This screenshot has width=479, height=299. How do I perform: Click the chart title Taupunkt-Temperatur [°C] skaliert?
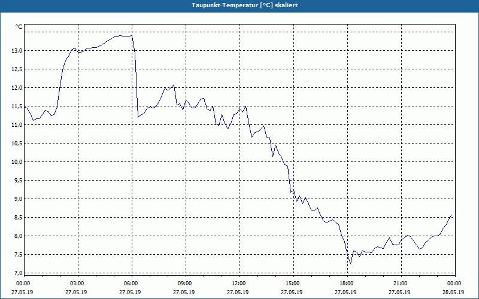245,5
